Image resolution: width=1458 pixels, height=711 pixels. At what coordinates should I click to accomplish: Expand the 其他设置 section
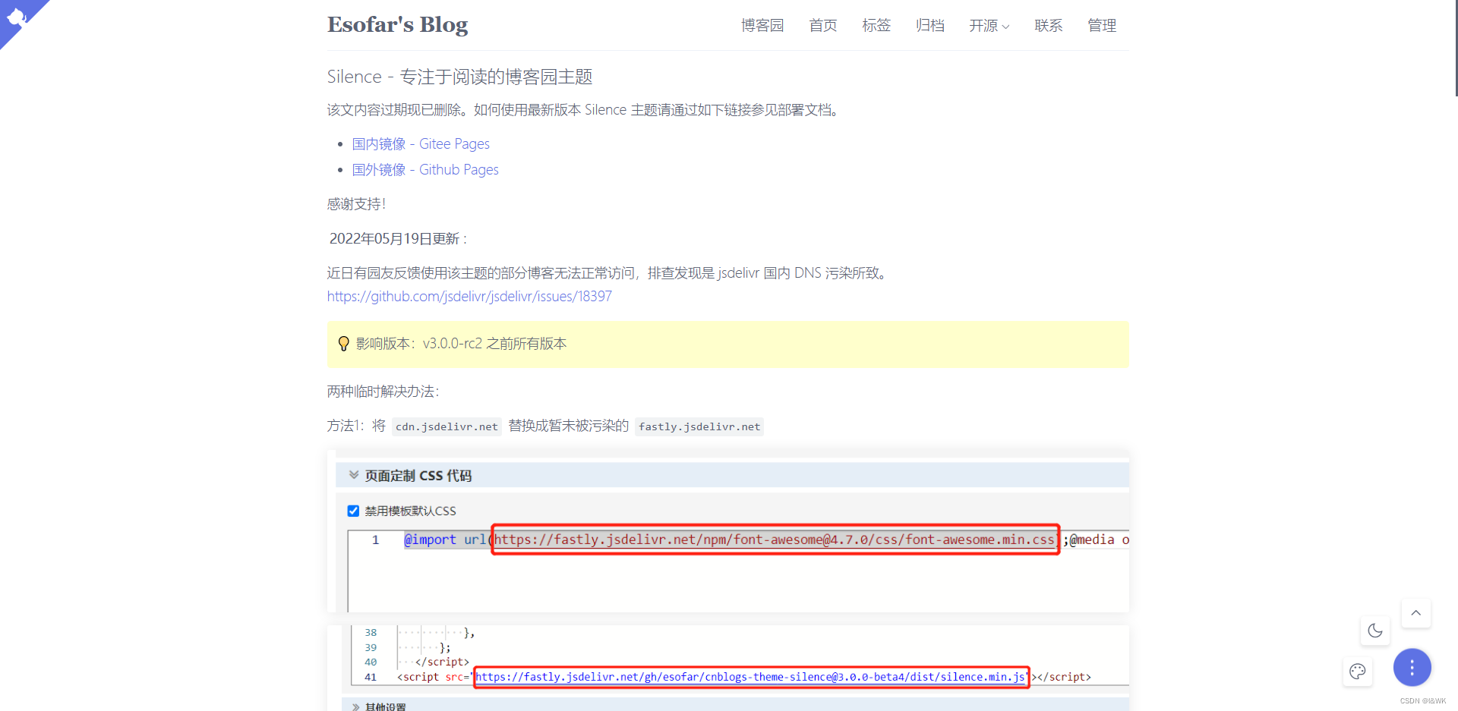point(355,706)
